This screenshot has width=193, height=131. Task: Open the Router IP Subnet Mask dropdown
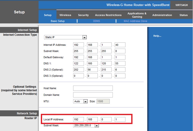click(x=86, y=126)
